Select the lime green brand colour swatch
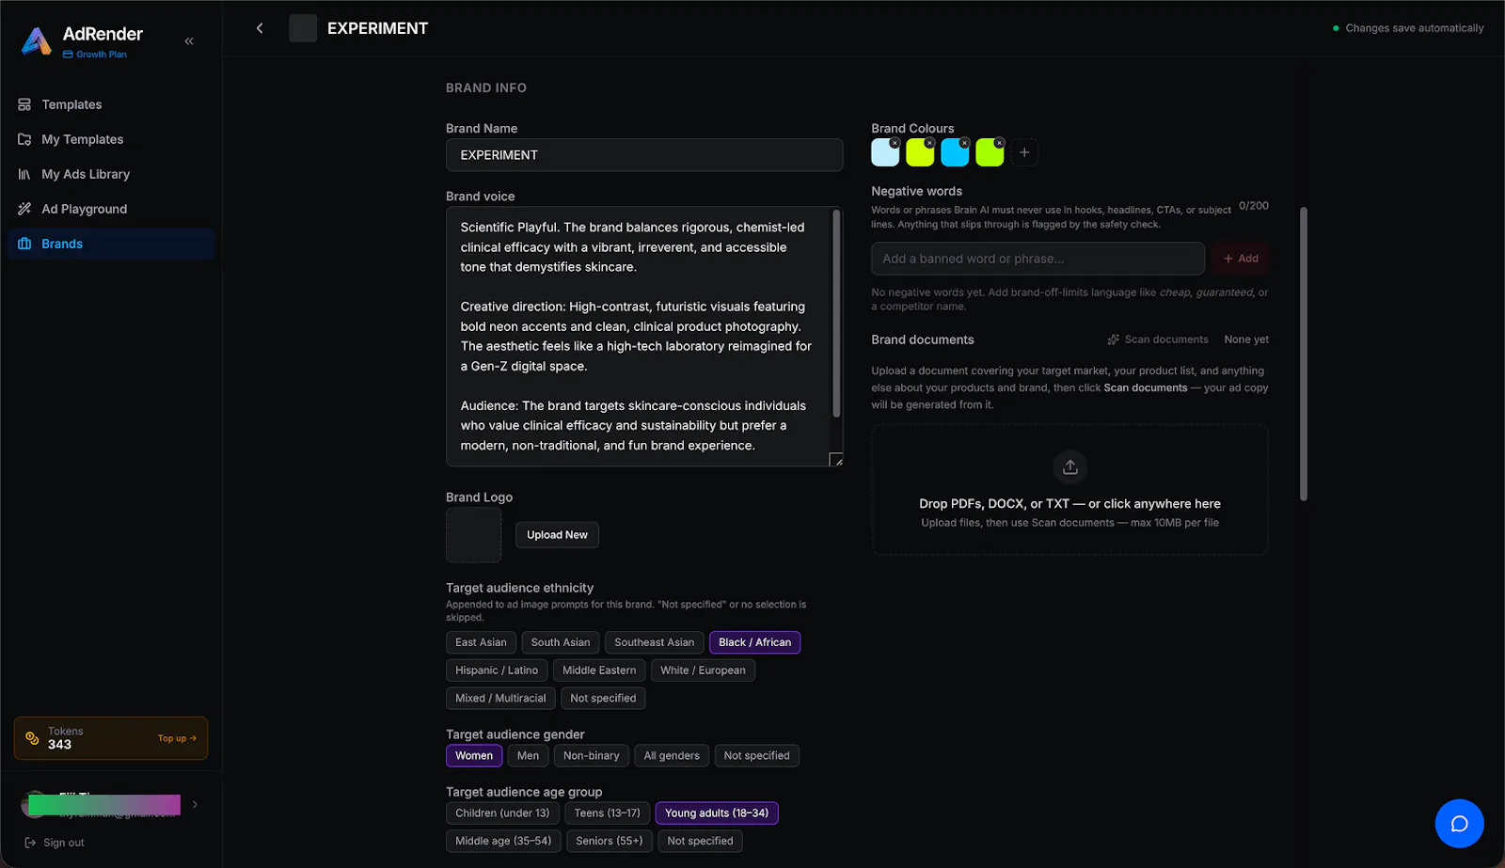 pos(989,153)
